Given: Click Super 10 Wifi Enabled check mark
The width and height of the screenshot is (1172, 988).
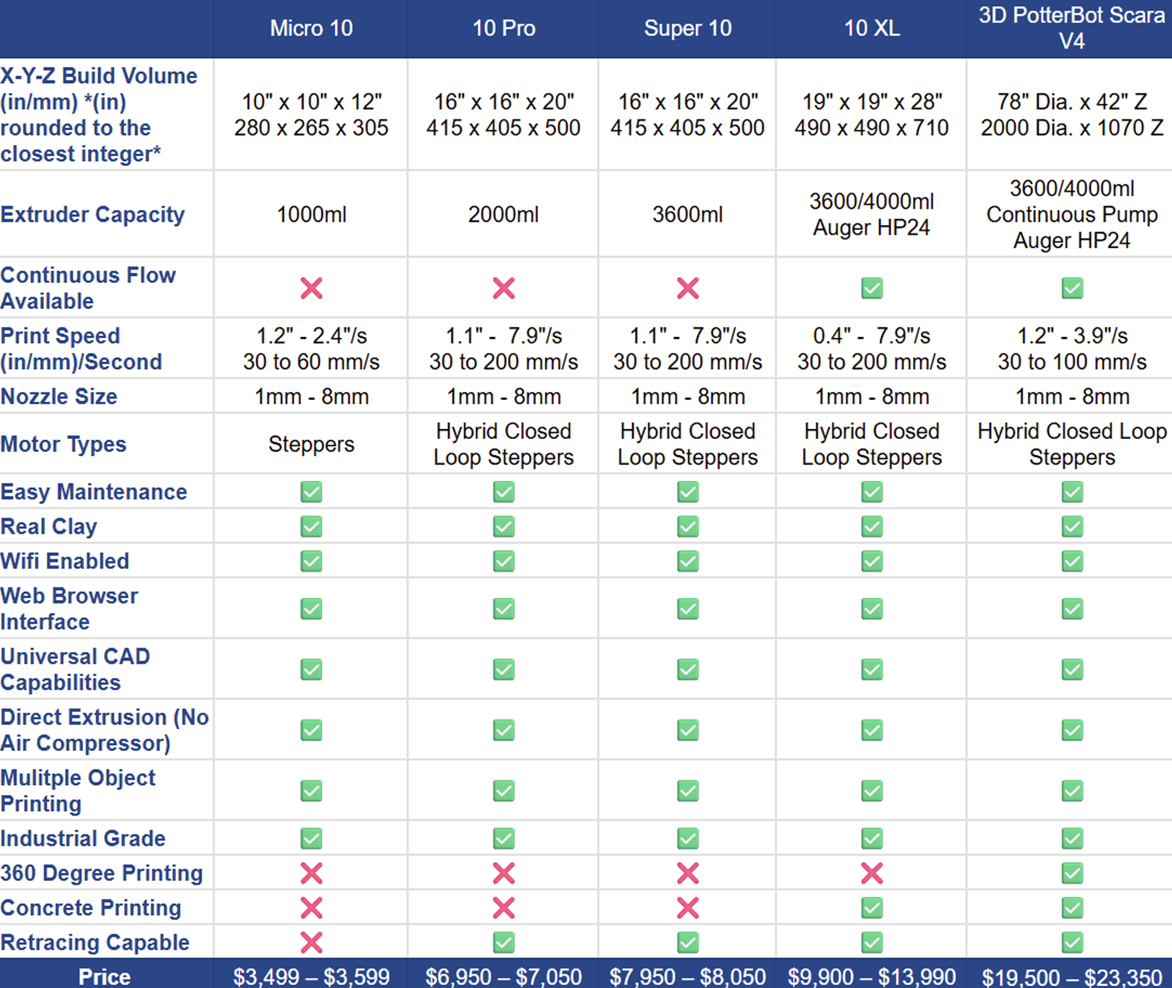Looking at the screenshot, I should click(x=688, y=561).
